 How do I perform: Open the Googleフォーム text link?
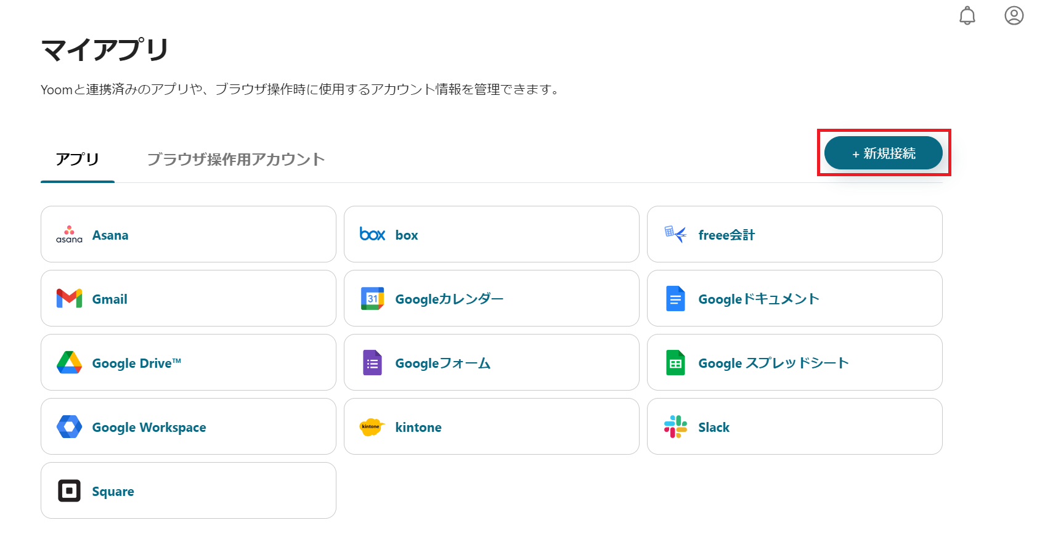coord(442,363)
